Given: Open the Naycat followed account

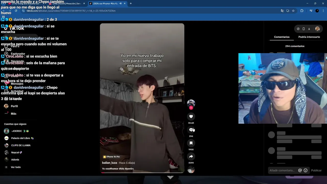Looking at the screenshot, I should click(x=13, y=153).
